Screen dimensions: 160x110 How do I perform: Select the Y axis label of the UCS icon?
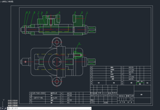pyautogui.click(x=4, y=100)
